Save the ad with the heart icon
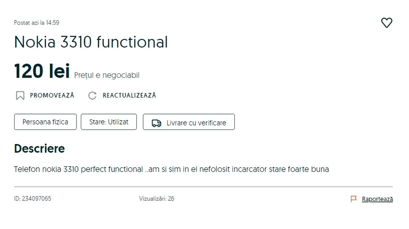This screenshot has width=409, height=229. coord(386,23)
